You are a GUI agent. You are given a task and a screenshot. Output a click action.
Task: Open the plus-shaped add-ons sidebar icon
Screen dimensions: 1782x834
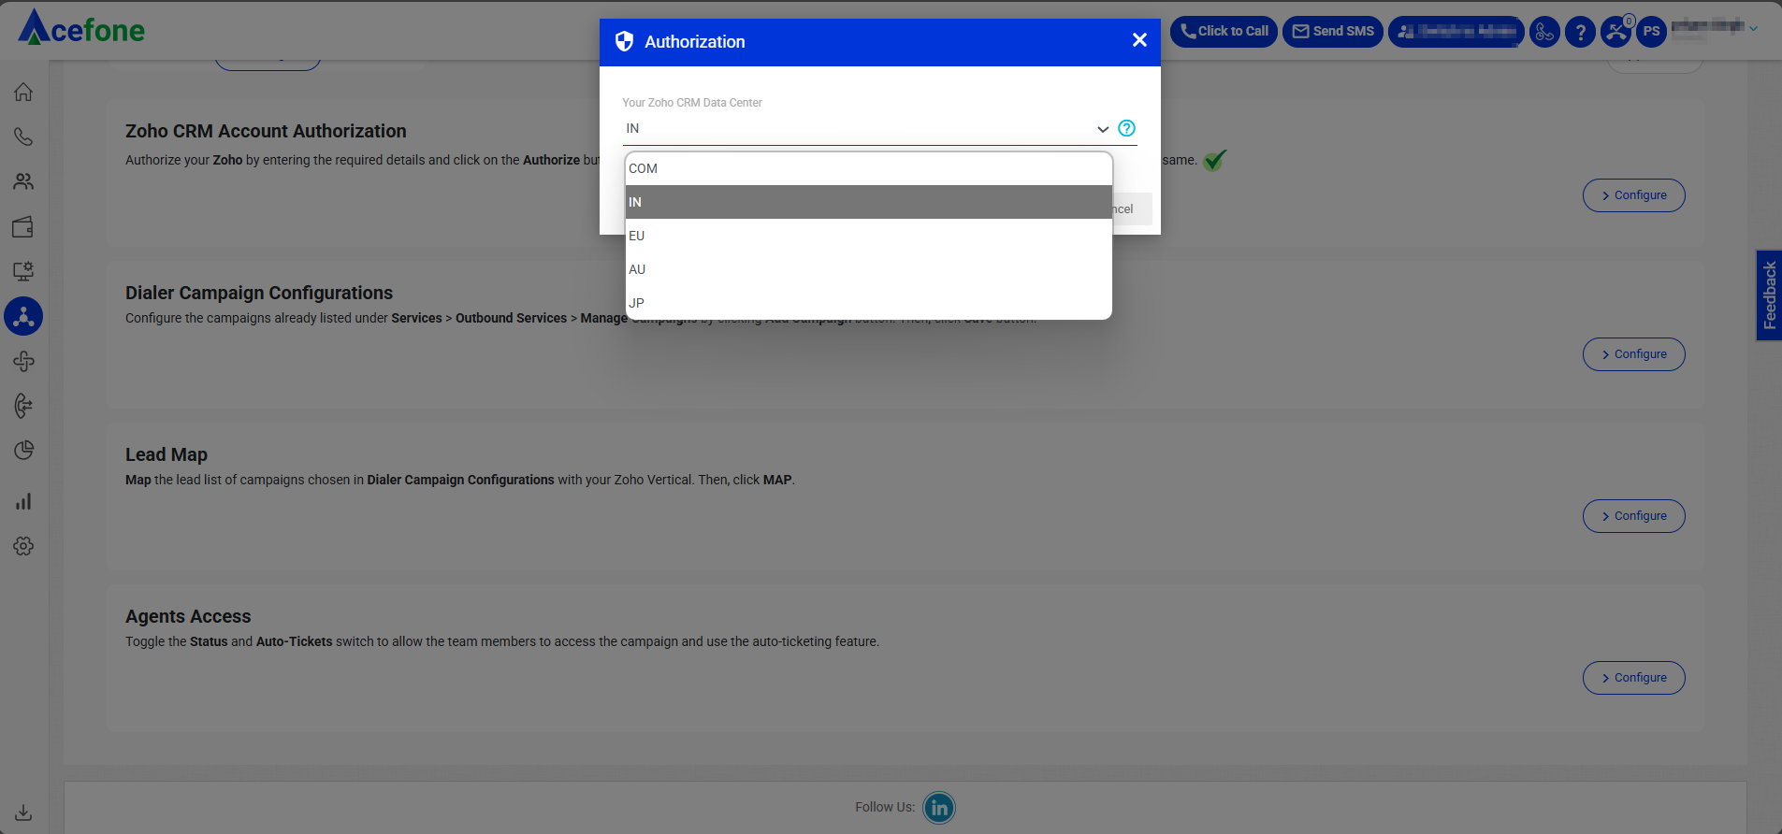pyautogui.click(x=23, y=361)
